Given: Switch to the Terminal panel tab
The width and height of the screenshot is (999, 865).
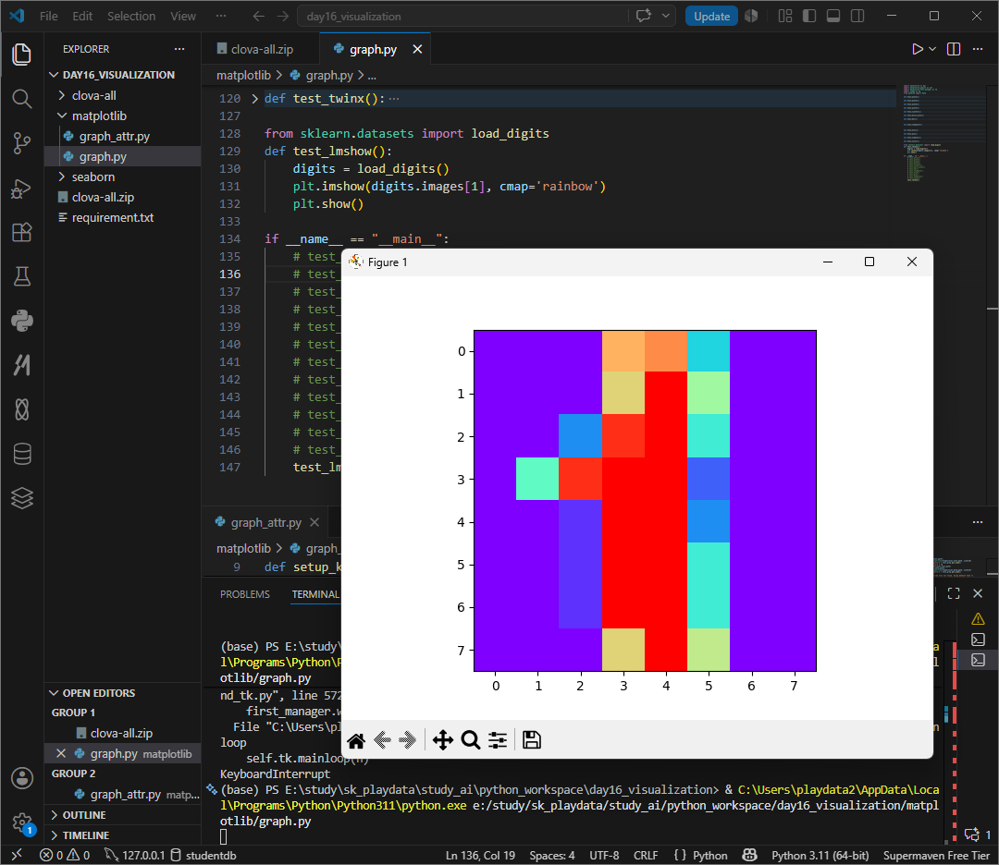Looking at the screenshot, I should tap(315, 594).
